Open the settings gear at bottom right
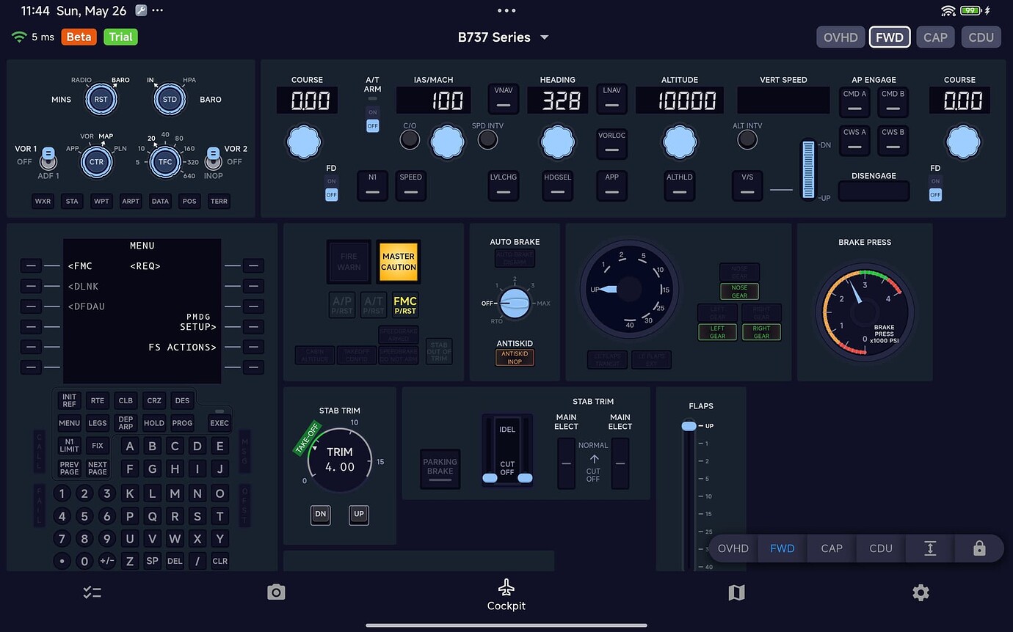1013x632 pixels. [x=921, y=592]
